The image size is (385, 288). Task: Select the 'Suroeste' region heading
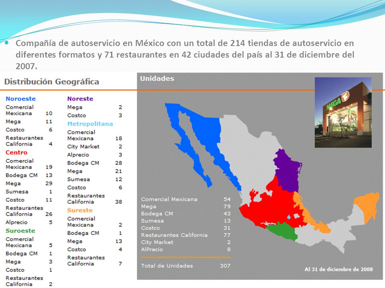click(20, 231)
